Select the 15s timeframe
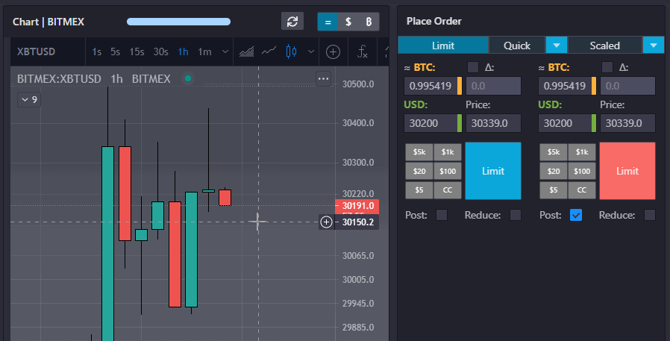Viewport: 670px width, 341px height. [137, 51]
